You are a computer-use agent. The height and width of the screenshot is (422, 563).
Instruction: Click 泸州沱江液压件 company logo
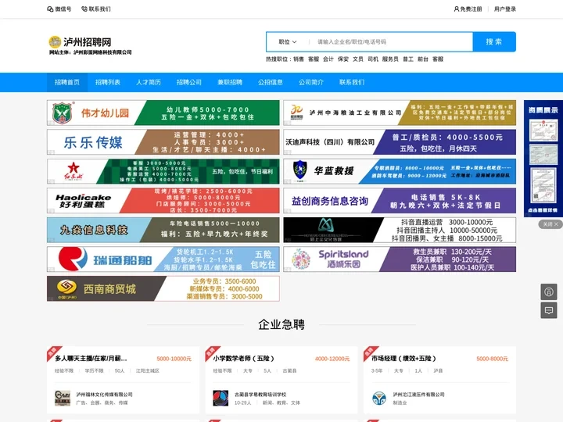(x=378, y=399)
